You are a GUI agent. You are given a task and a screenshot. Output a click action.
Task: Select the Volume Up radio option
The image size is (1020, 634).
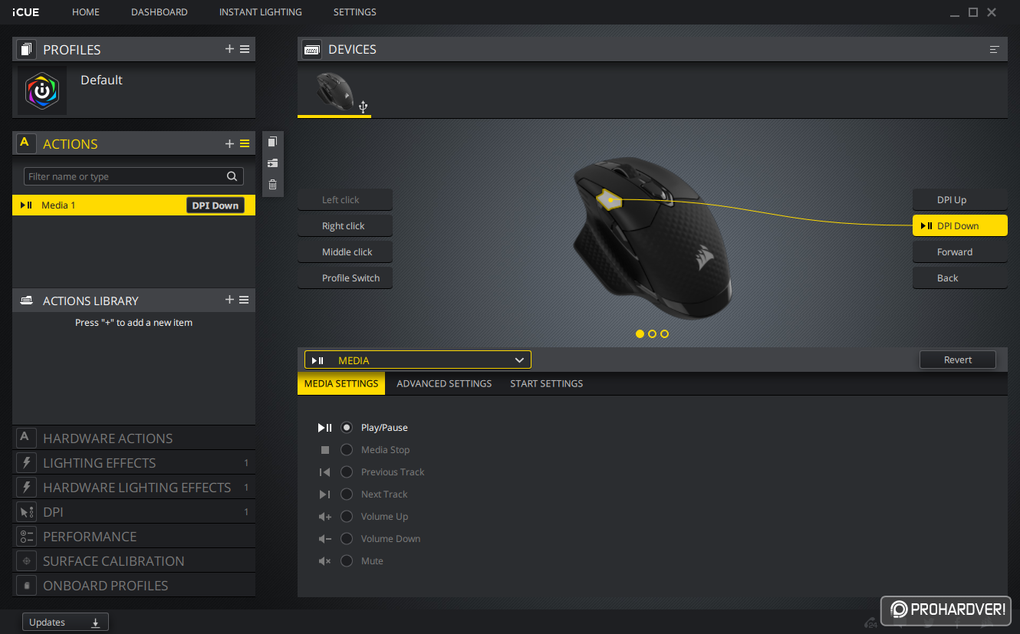(347, 517)
